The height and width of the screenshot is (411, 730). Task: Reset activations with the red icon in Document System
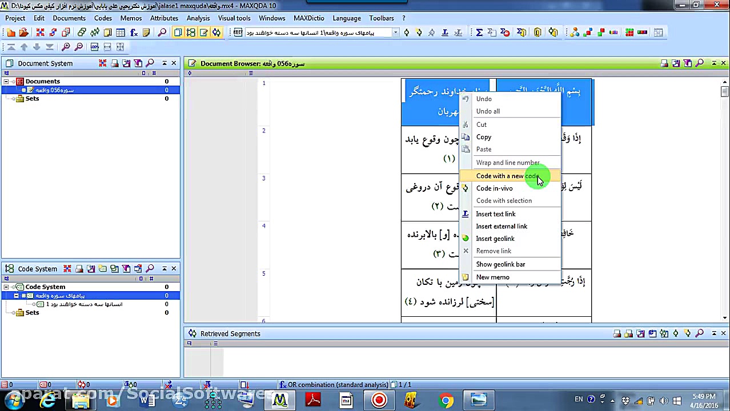tap(102, 63)
